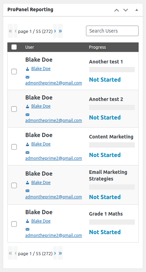Move ProPanel Reporting widget up

tap(117, 10)
